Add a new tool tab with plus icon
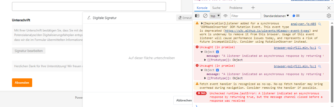The height and width of the screenshot is (107, 334). [x=253, y=8]
